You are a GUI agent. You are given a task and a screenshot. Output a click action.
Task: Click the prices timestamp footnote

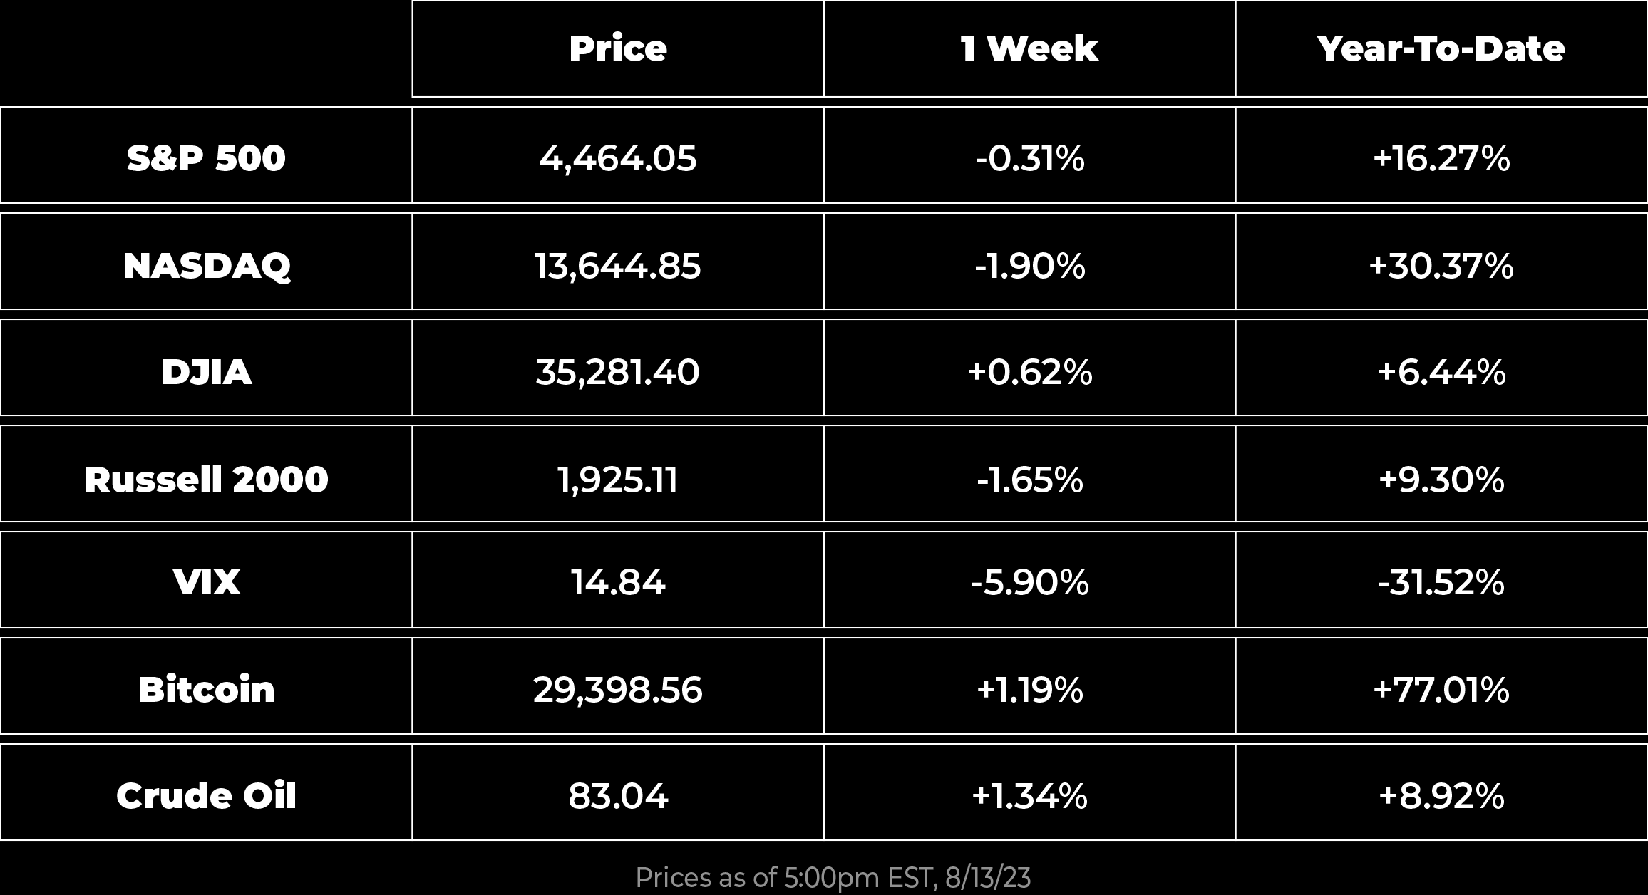coord(833,878)
